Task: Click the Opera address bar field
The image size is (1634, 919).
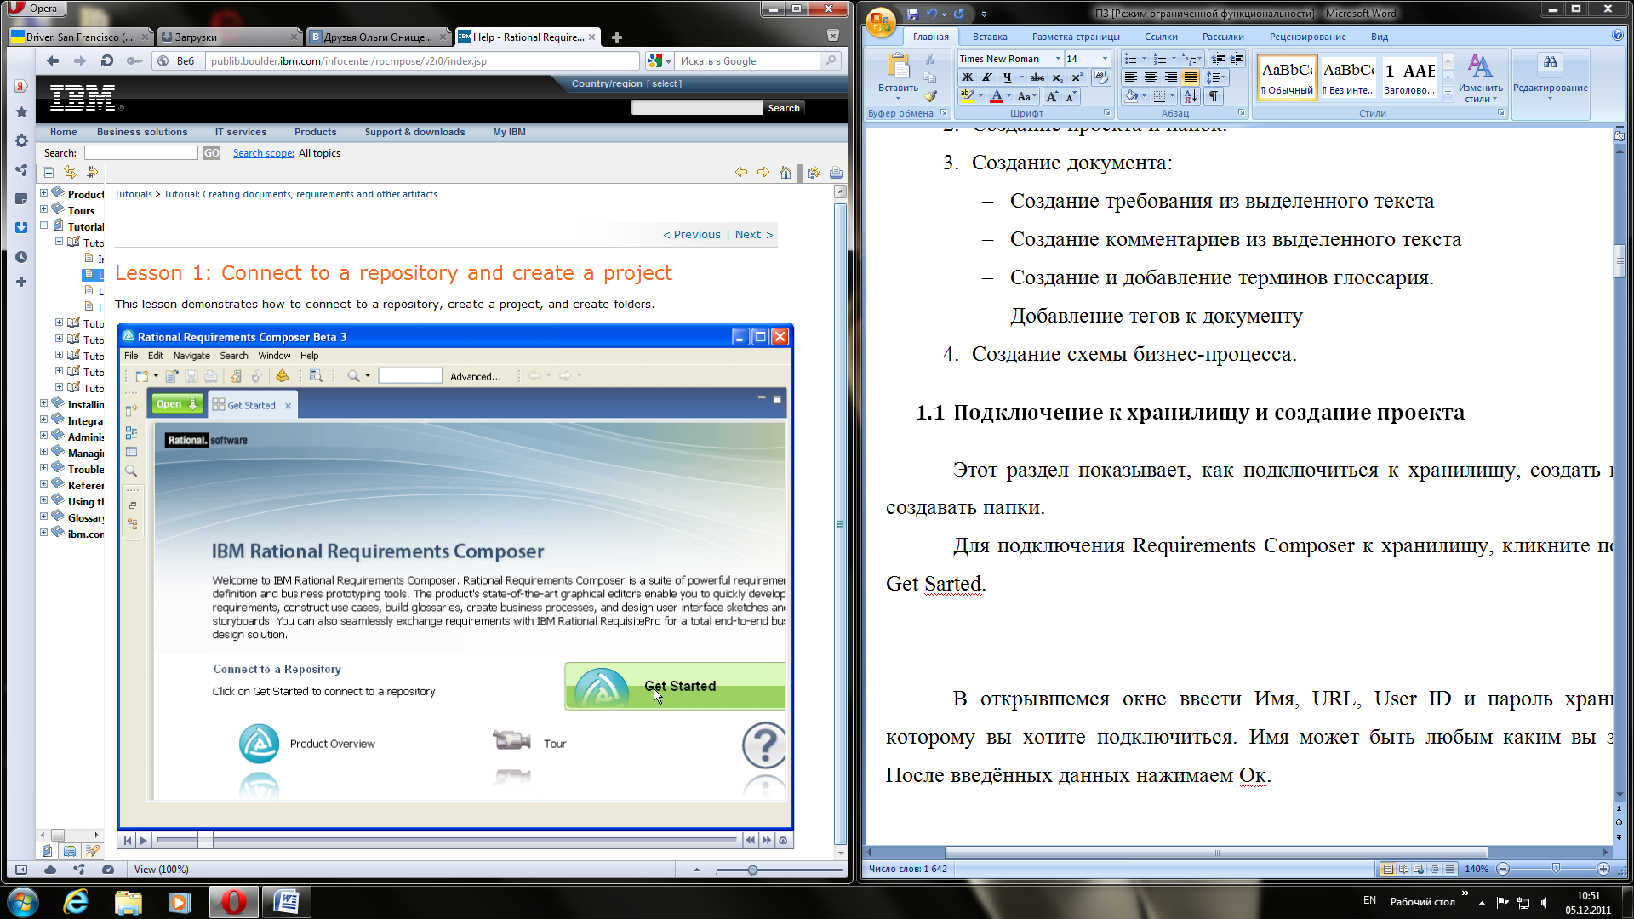Action: [423, 60]
